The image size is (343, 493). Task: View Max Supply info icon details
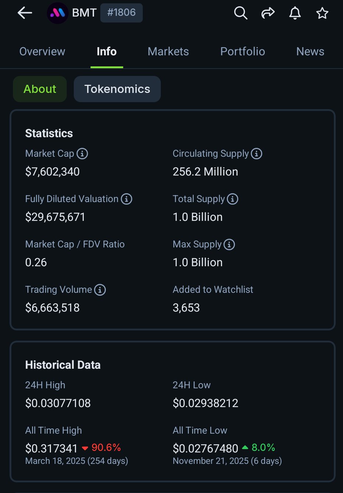click(229, 244)
